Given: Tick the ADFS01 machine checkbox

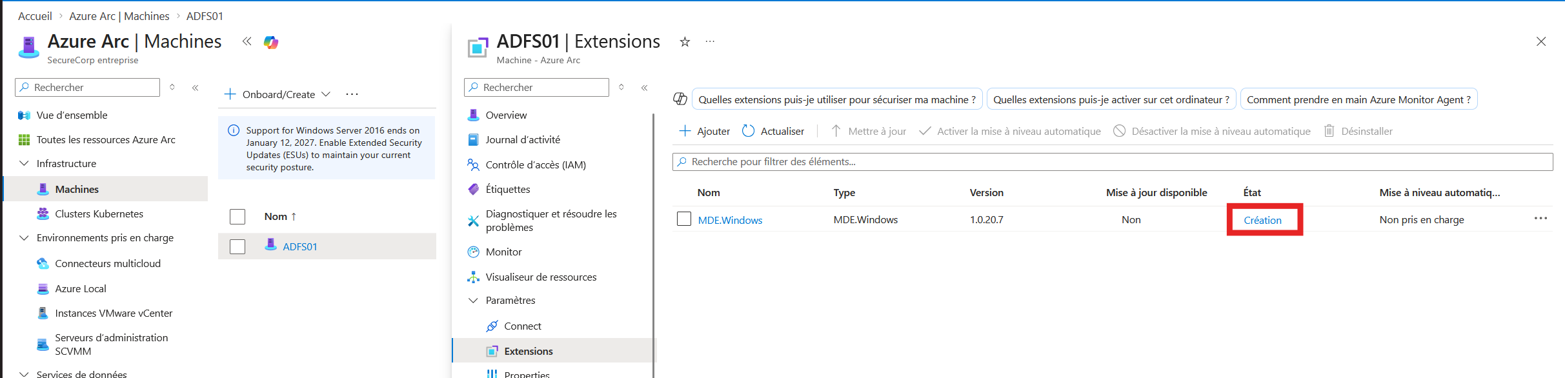Looking at the screenshot, I should click(x=237, y=246).
